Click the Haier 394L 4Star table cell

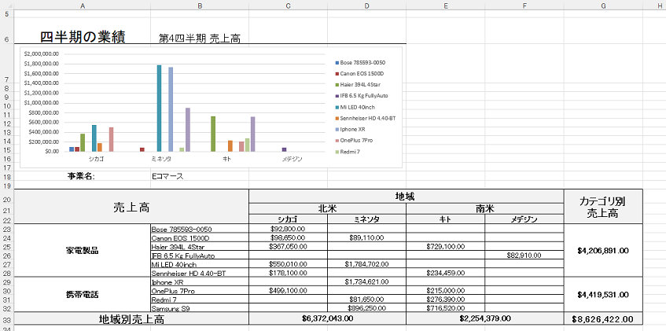pyautogui.click(x=200, y=246)
